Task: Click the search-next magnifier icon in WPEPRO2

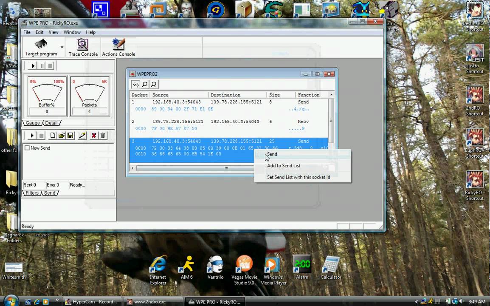Action: pos(153,84)
